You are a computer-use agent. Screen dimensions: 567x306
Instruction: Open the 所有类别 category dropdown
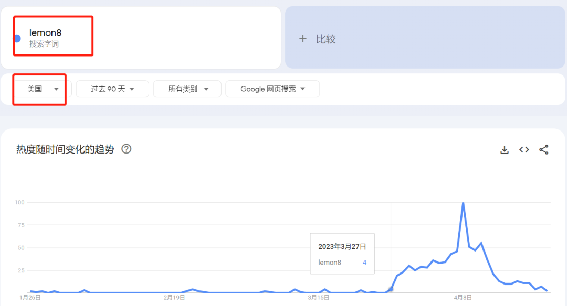click(x=187, y=89)
